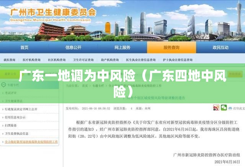Click breadcrumb link 专题专栏
245x167 pixels.
point(98,86)
